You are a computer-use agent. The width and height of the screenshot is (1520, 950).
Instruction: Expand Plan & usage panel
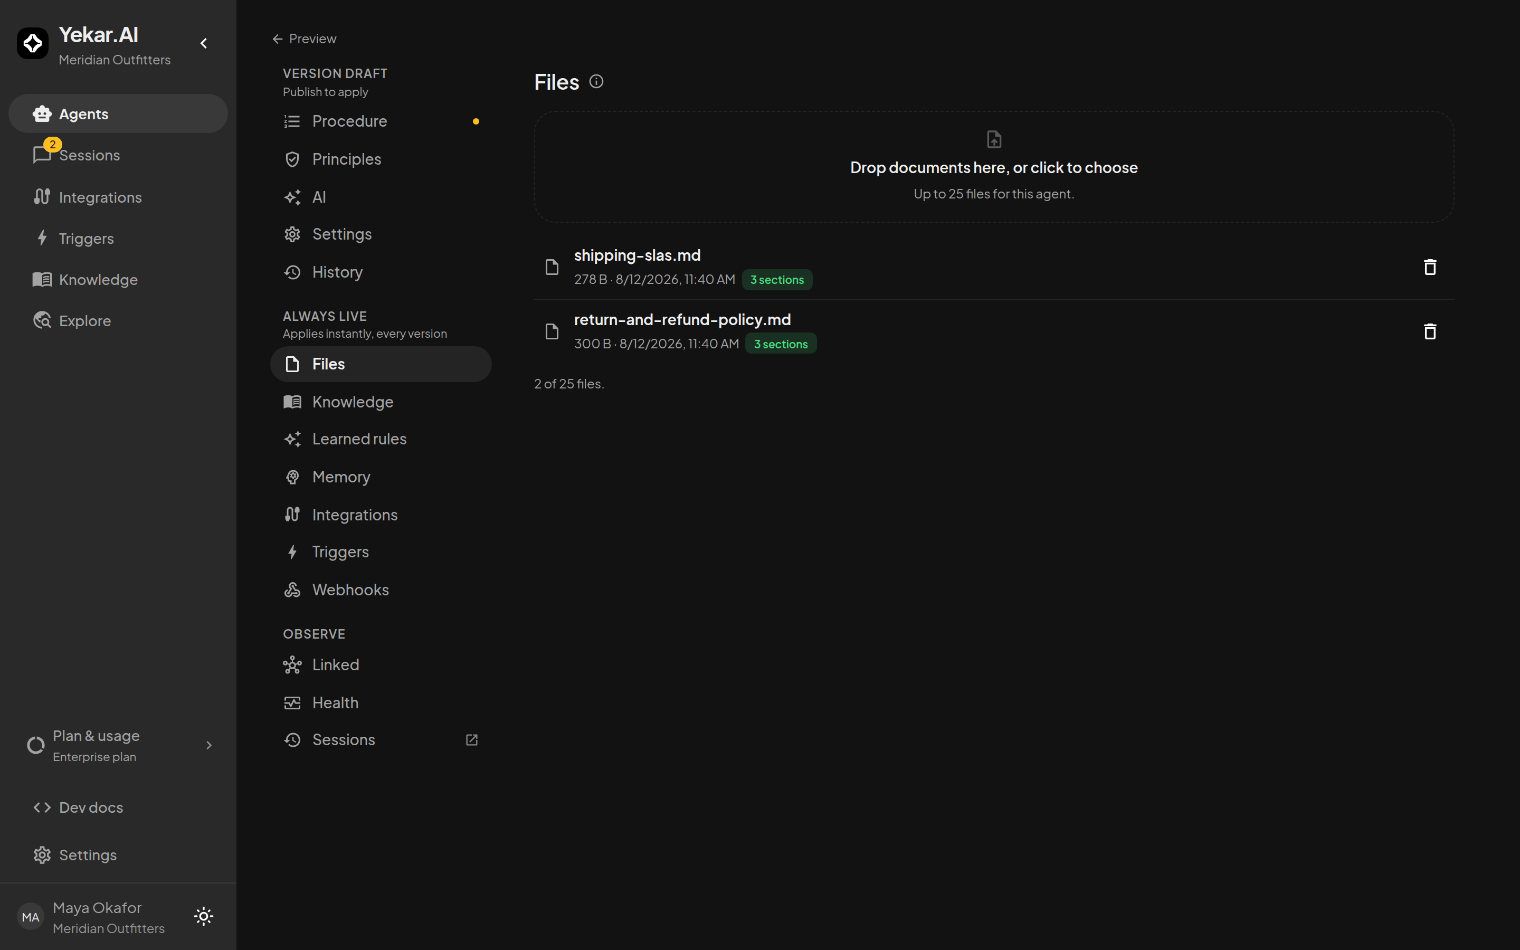(x=118, y=745)
